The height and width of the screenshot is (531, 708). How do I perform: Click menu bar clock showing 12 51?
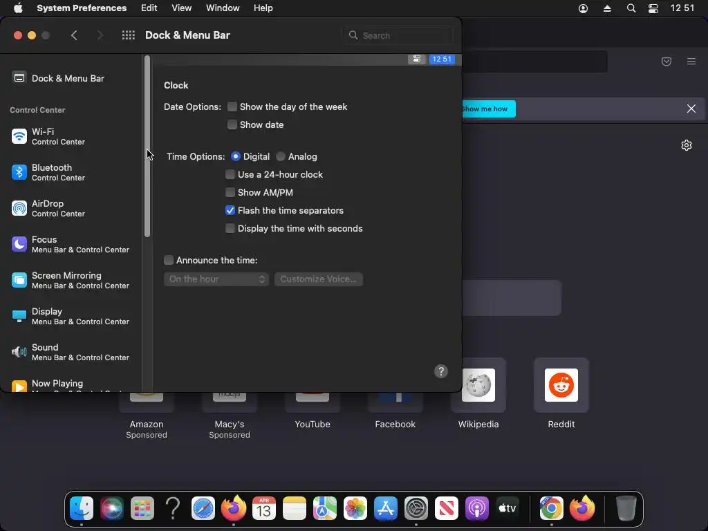pos(682,8)
